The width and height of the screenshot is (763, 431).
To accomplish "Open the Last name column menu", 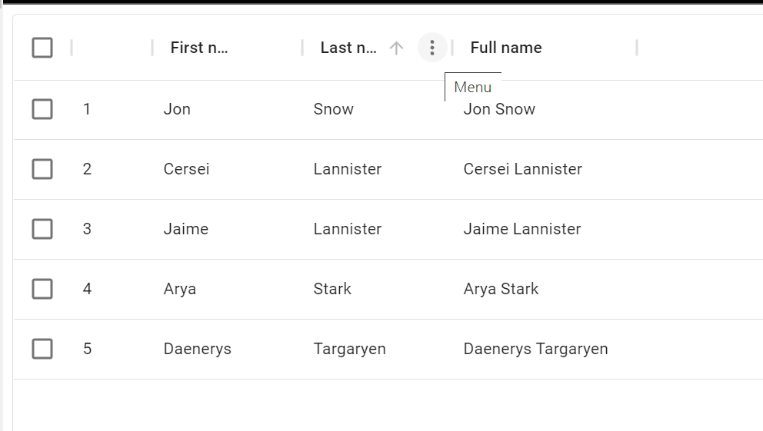I will (x=432, y=48).
